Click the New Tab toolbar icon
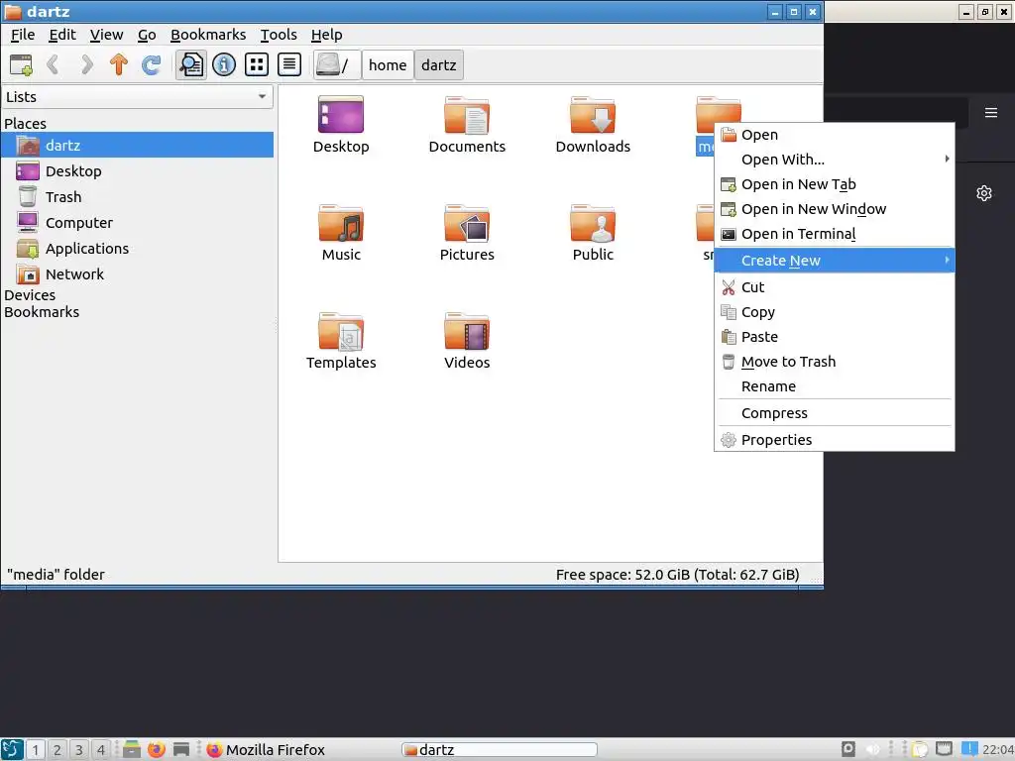The height and width of the screenshot is (761, 1015). click(x=21, y=64)
